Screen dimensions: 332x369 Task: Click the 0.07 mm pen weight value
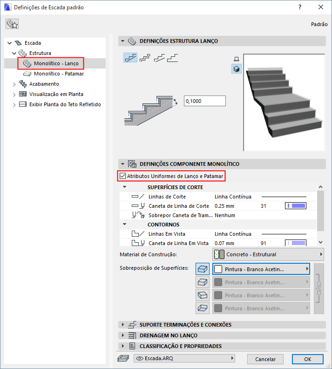tap(224, 243)
